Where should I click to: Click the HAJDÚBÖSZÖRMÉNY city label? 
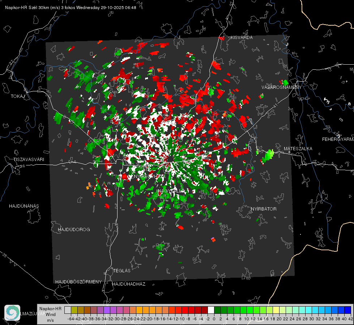(78, 282)
